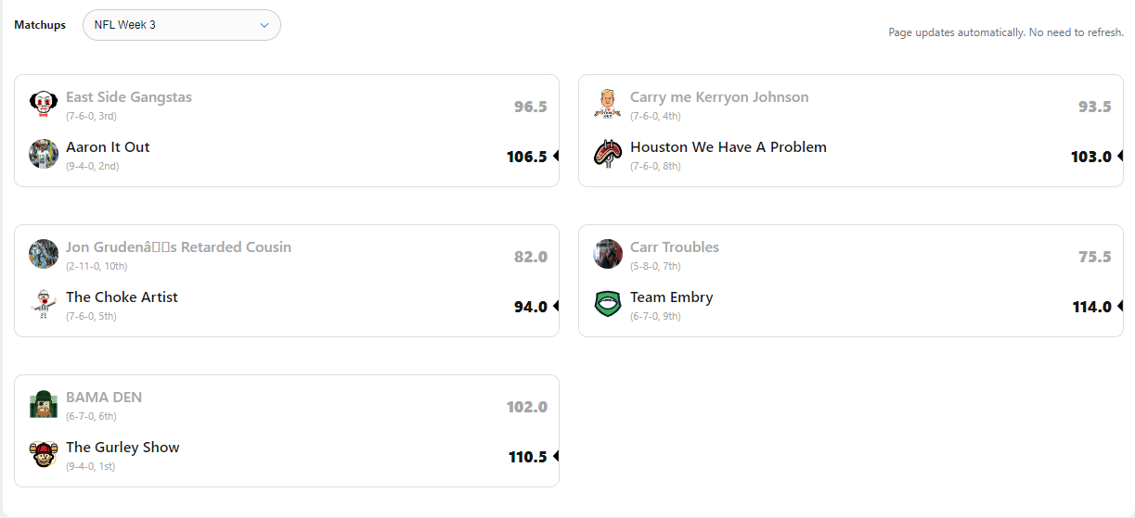Click The Choke Artist referee avatar
1135x518 pixels.
click(x=44, y=304)
